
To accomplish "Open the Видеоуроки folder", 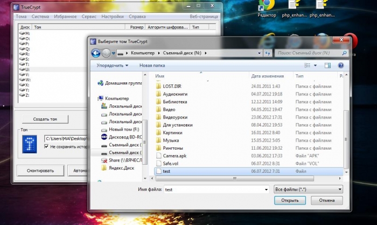I will click(176, 117).
